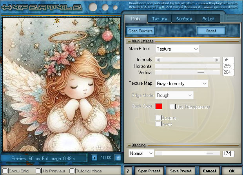243x175 pixels.
Task: Toggle the No Preview checkbox
Action: [38, 171]
